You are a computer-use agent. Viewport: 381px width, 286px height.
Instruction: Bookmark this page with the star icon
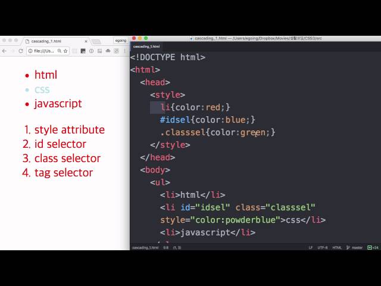coord(65,51)
